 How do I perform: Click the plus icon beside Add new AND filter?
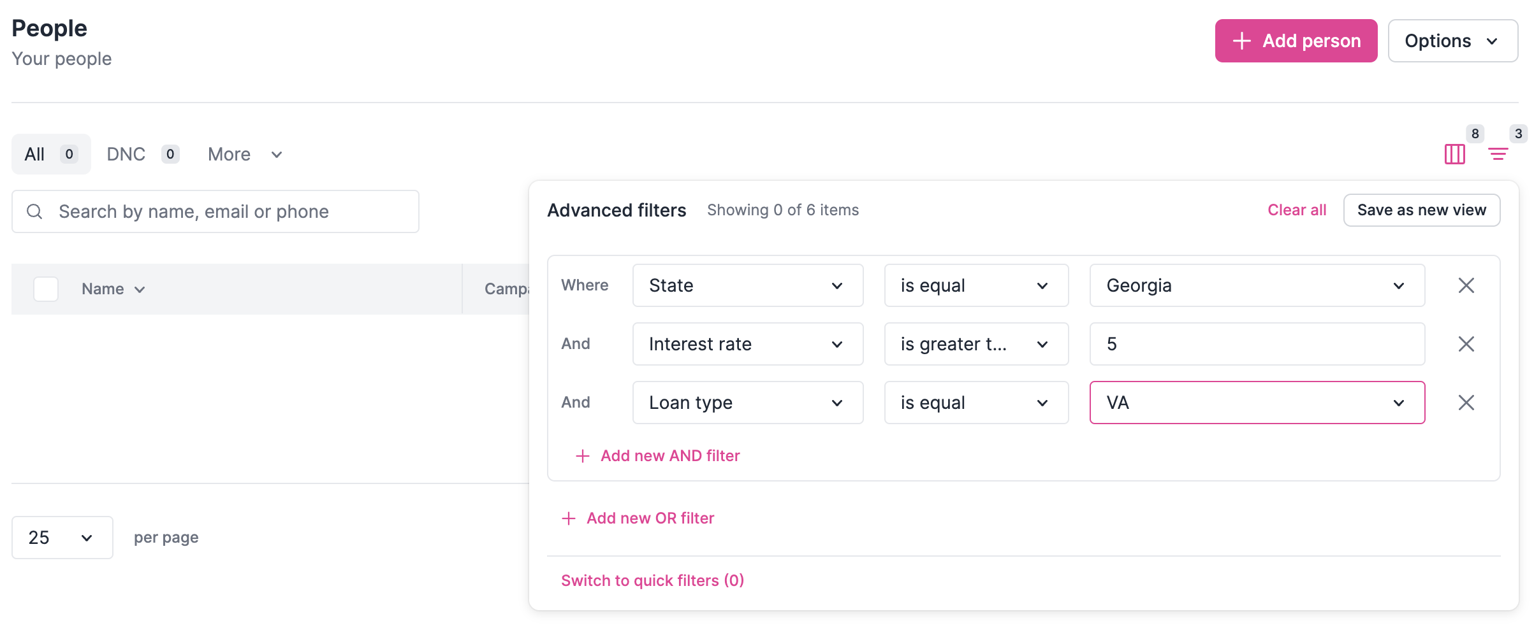coord(582,455)
